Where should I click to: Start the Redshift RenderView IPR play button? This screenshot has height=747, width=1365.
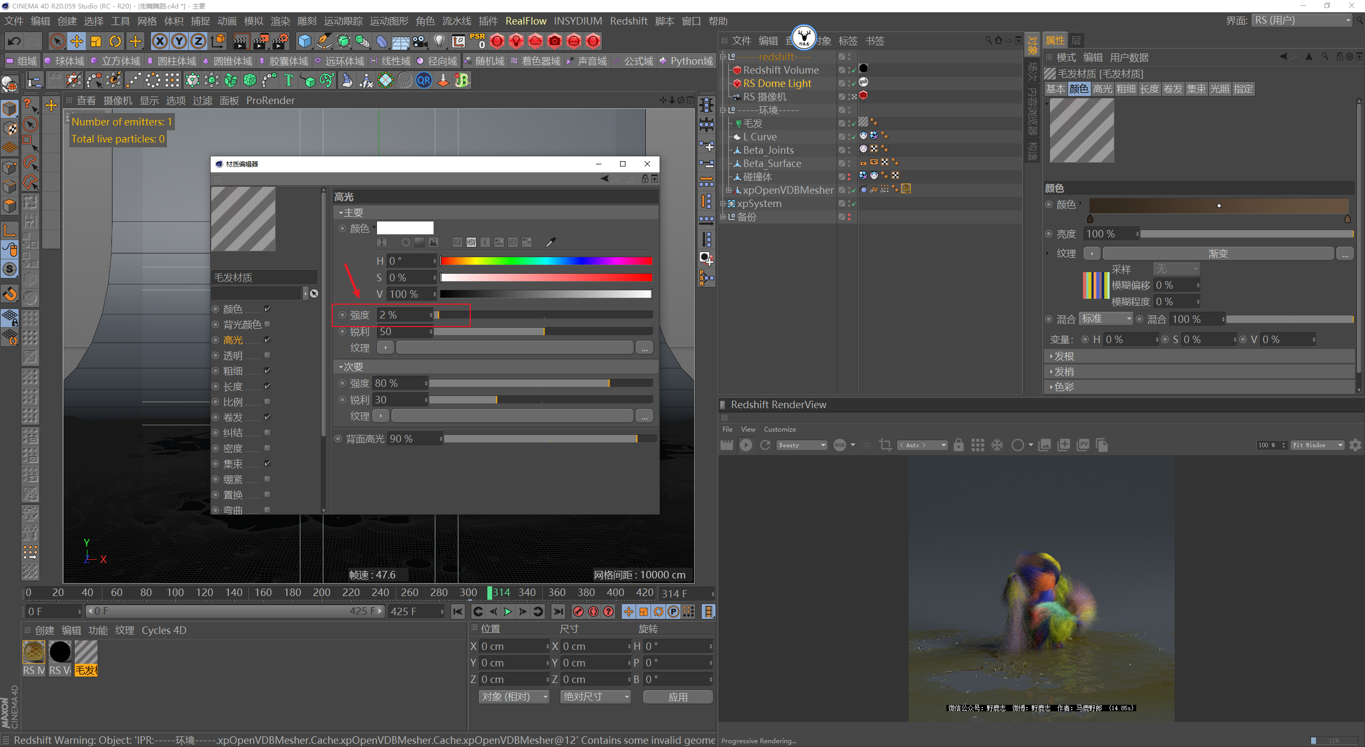coord(745,445)
